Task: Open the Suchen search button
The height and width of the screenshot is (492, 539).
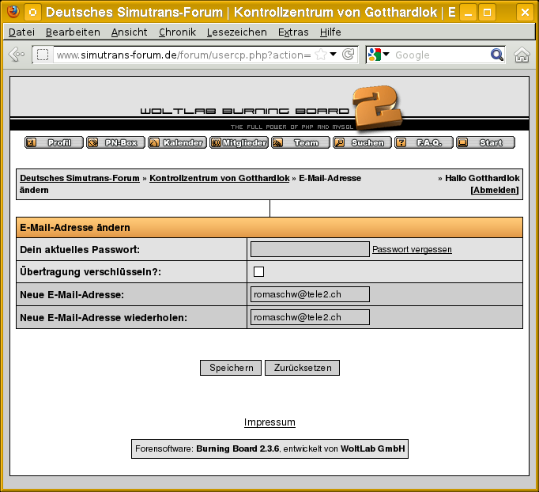Action: click(361, 143)
